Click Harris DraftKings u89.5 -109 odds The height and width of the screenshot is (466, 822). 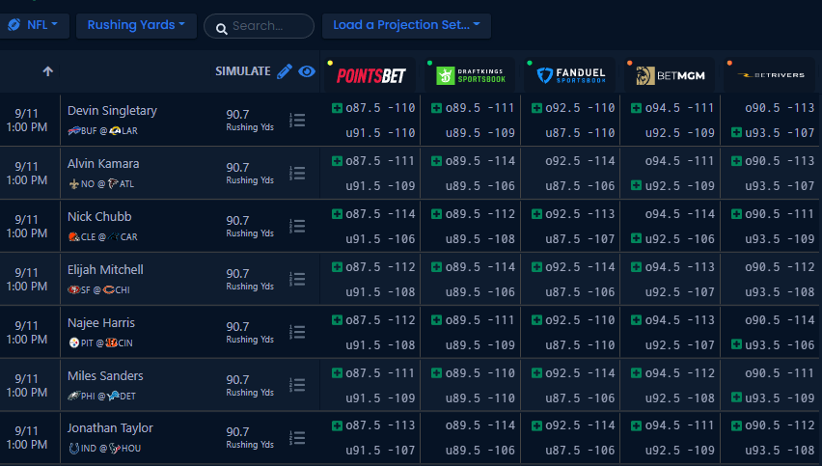pos(480,344)
